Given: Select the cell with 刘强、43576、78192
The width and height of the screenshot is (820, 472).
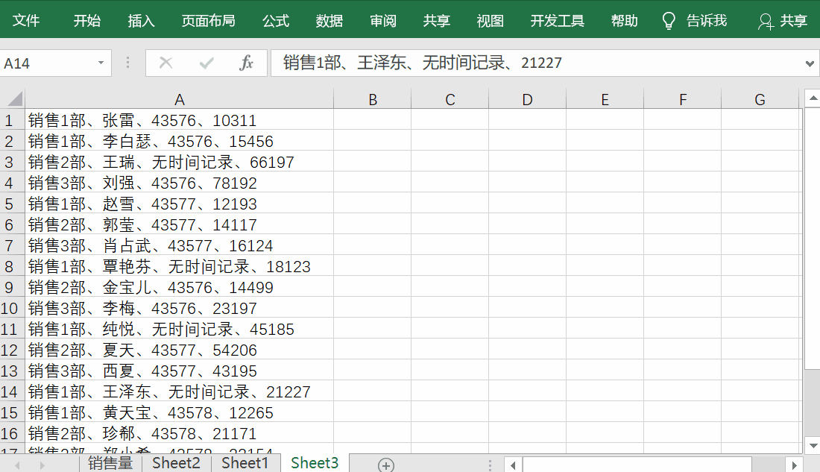Looking at the screenshot, I should 180,183.
